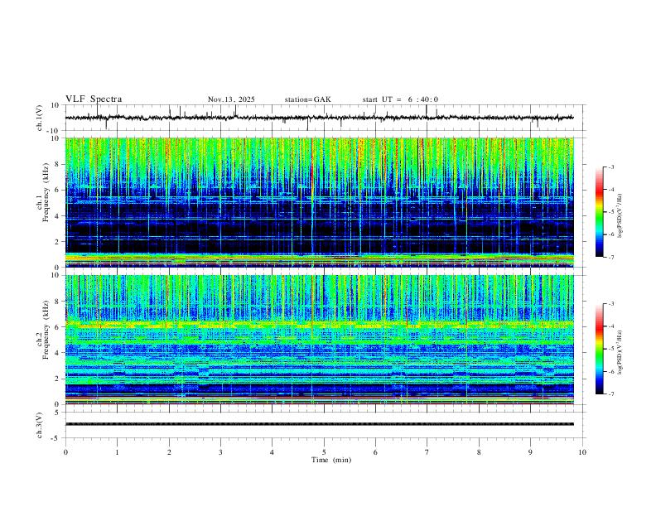Click the "station=GAK" label
Viewport: 656px width, 507px height.
307,99
